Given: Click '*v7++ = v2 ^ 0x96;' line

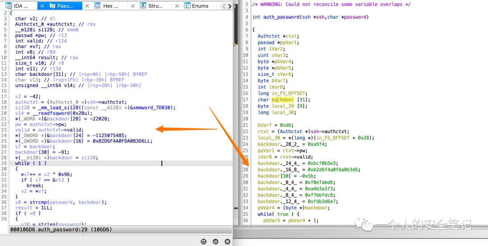Looking at the screenshot, I should tap(46, 175).
